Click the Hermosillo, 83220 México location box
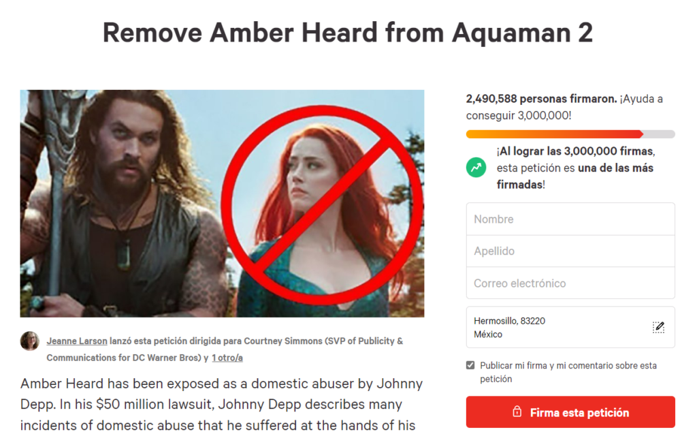This screenshot has width=697, height=434. (x=570, y=327)
